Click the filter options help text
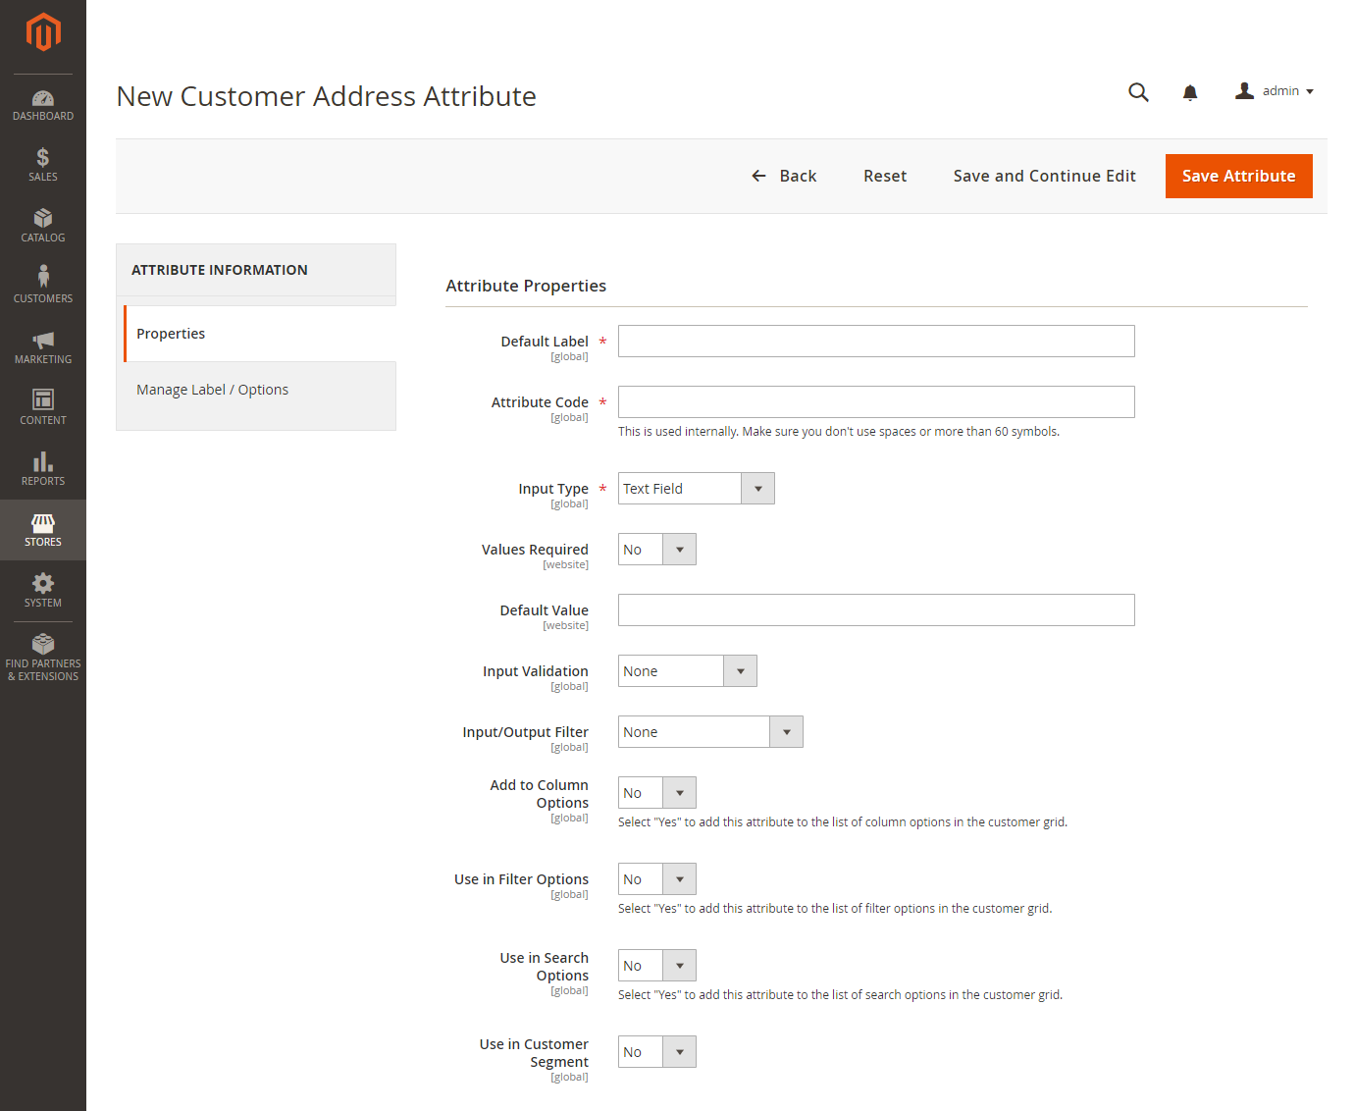 pos(835,908)
